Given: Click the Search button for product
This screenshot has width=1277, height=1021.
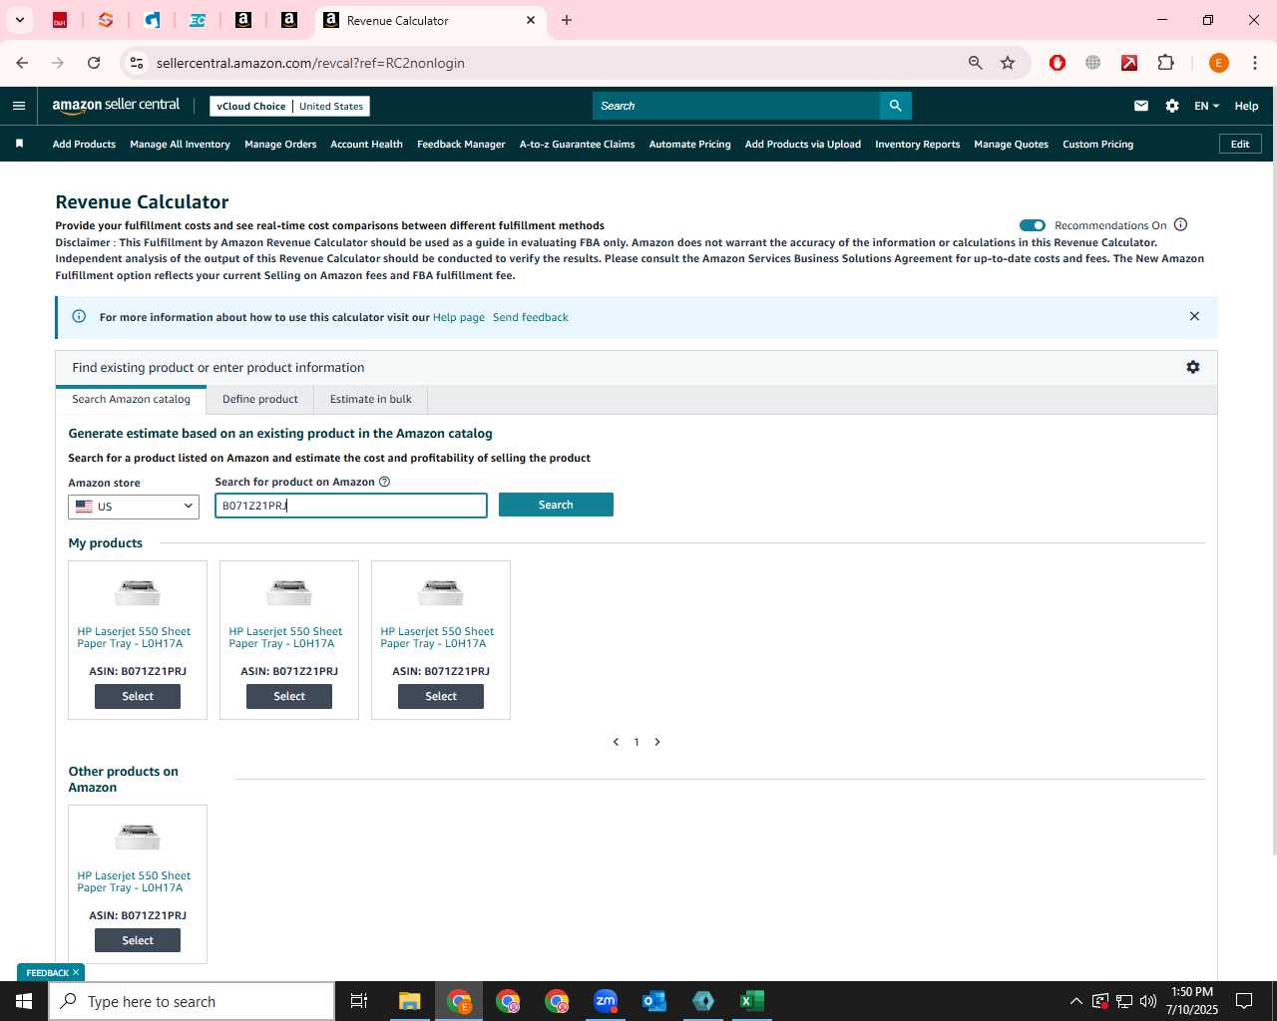Looking at the screenshot, I should 556,505.
